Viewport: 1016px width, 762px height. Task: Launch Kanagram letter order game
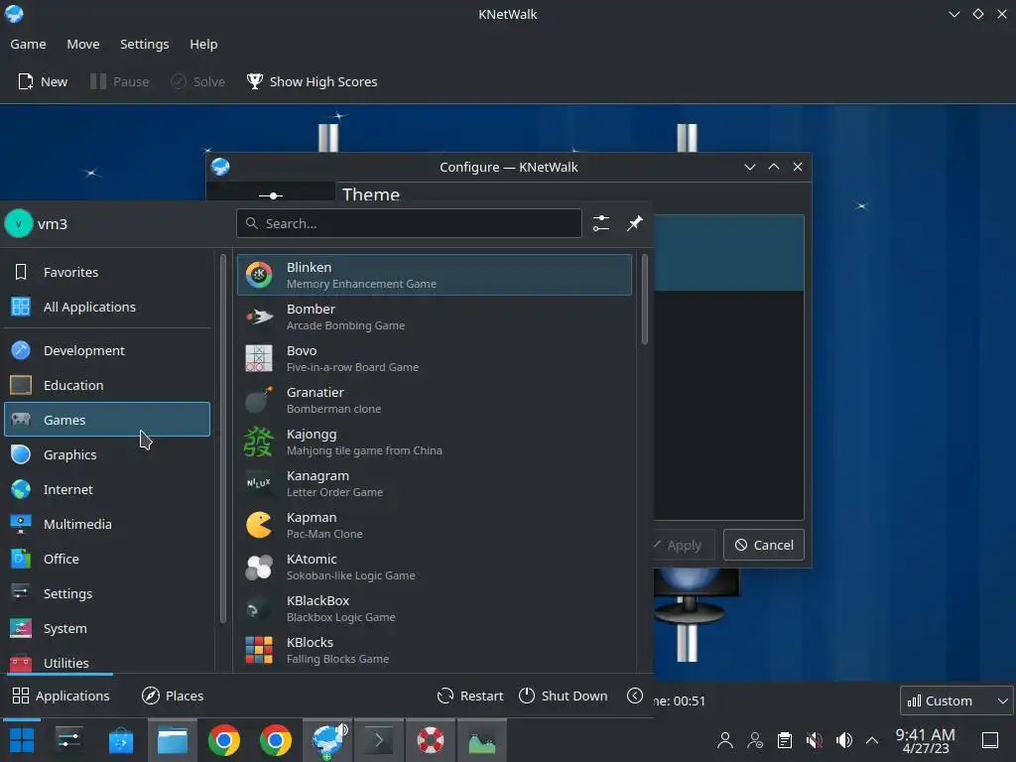[x=435, y=483]
